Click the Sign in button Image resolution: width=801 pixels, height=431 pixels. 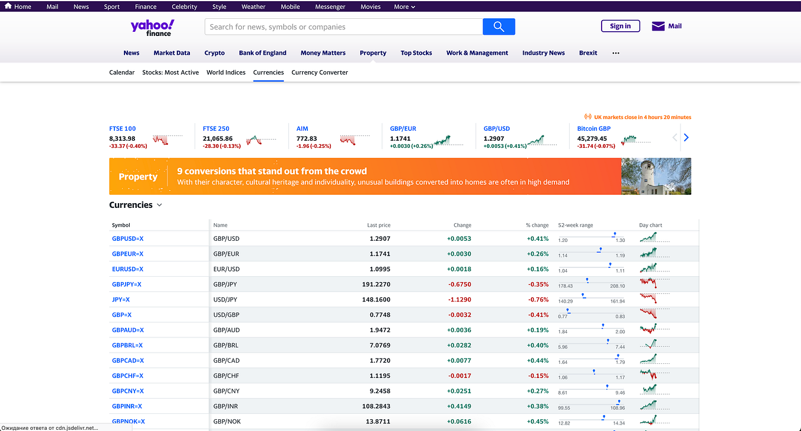pos(620,25)
